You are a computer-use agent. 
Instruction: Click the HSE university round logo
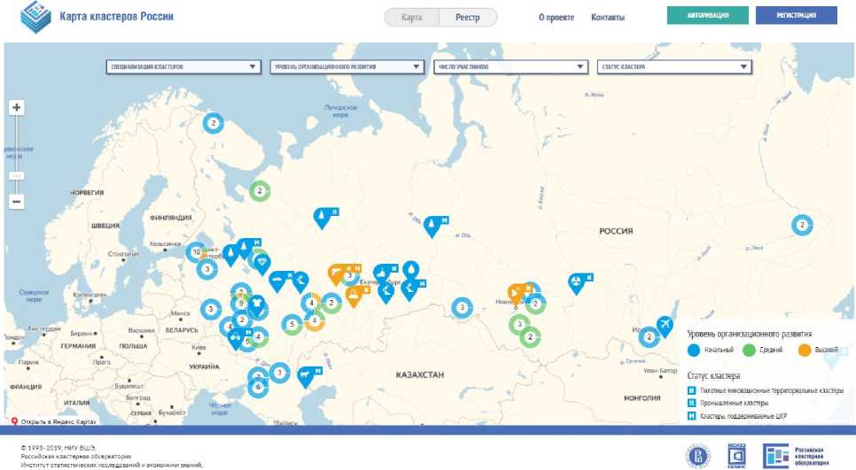pyautogui.click(x=697, y=456)
